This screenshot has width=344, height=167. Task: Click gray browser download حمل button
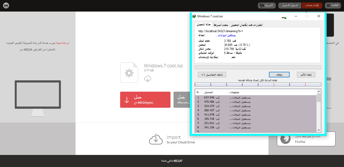click(182, 100)
